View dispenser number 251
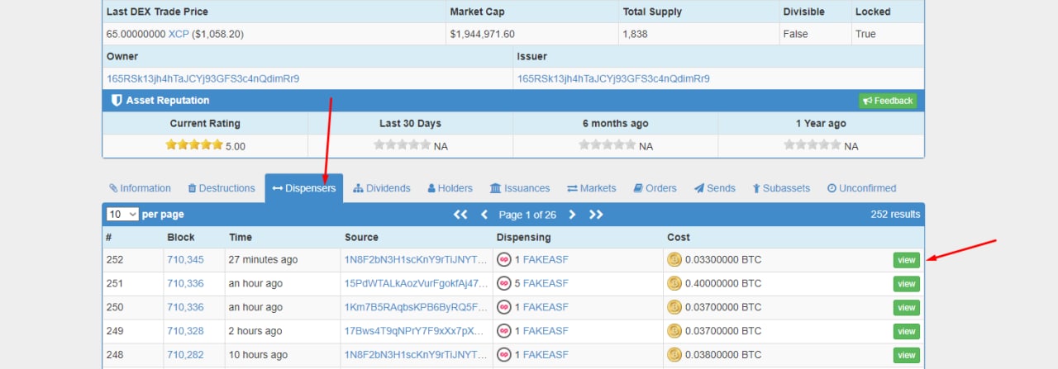Viewport: 1058px width, 369px height. (x=906, y=284)
